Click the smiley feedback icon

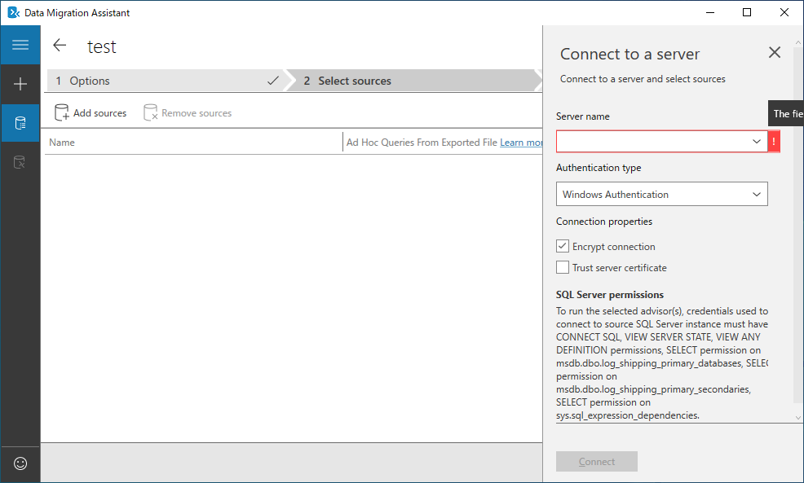(x=20, y=463)
